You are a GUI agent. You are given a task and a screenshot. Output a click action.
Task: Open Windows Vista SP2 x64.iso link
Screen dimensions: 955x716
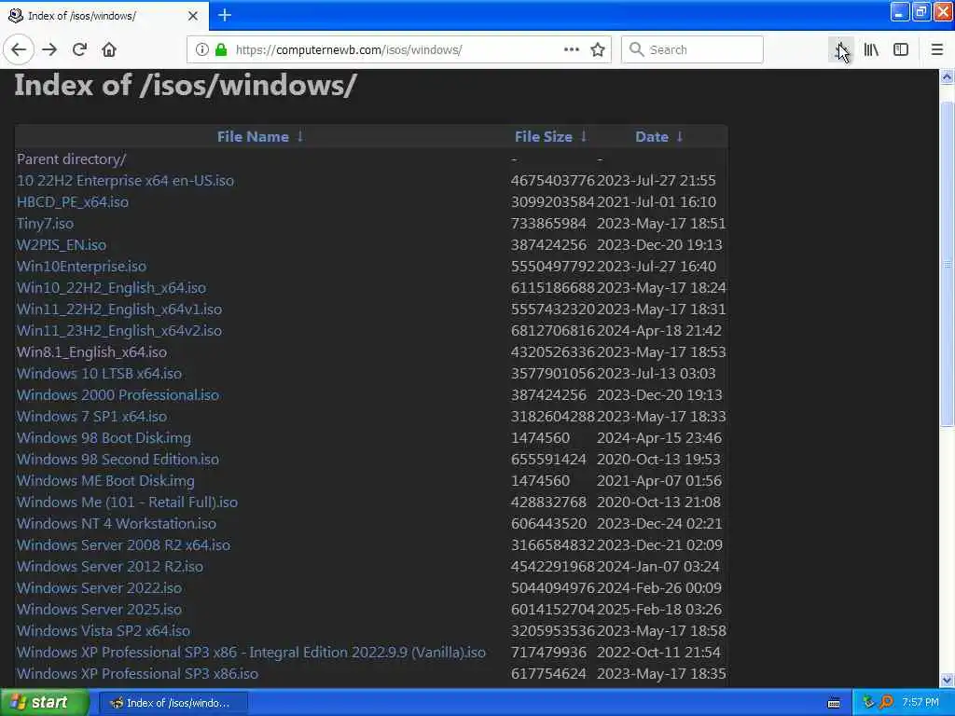pos(104,631)
